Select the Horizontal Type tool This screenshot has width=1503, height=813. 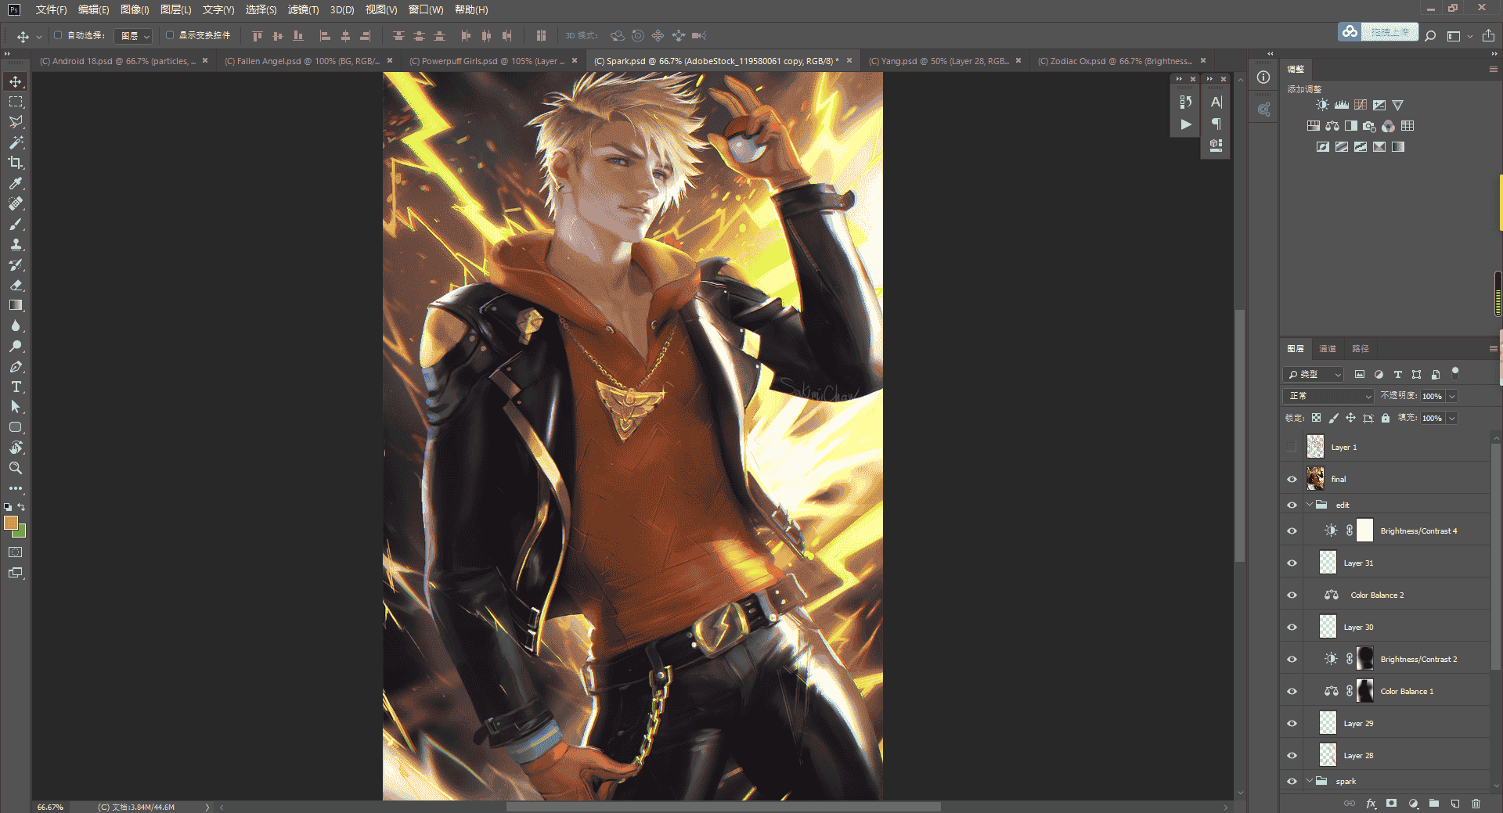pyautogui.click(x=16, y=387)
